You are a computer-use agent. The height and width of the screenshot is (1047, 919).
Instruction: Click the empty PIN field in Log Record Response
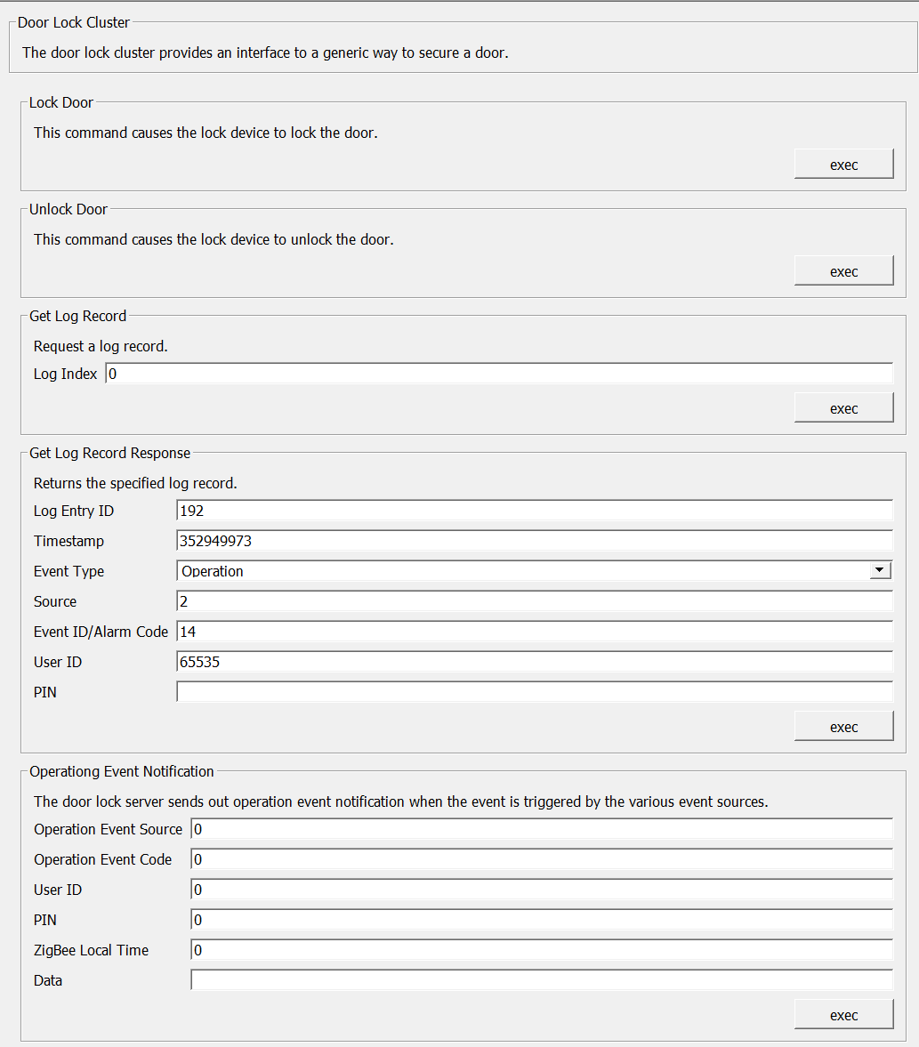tap(535, 692)
